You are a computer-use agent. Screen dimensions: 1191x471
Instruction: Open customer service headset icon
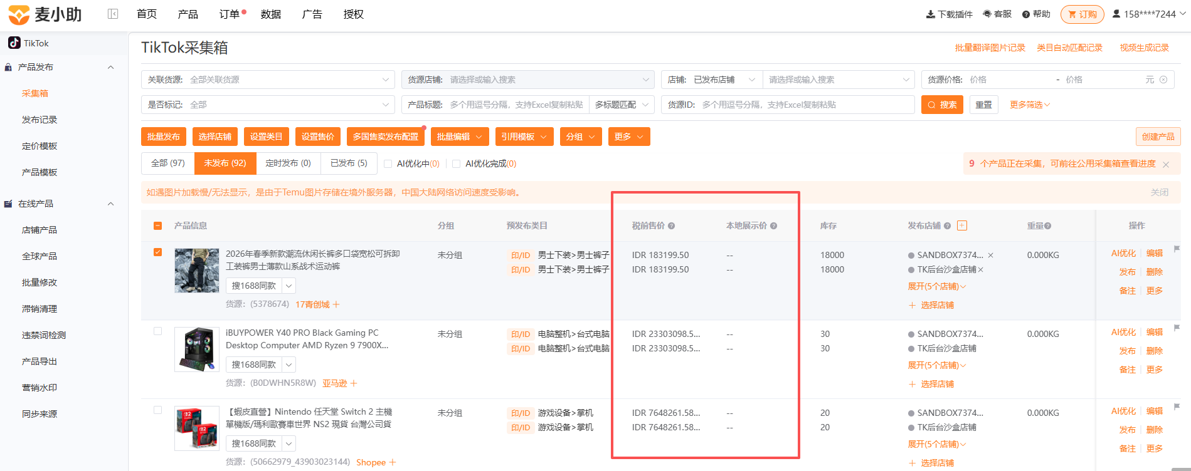[987, 14]
